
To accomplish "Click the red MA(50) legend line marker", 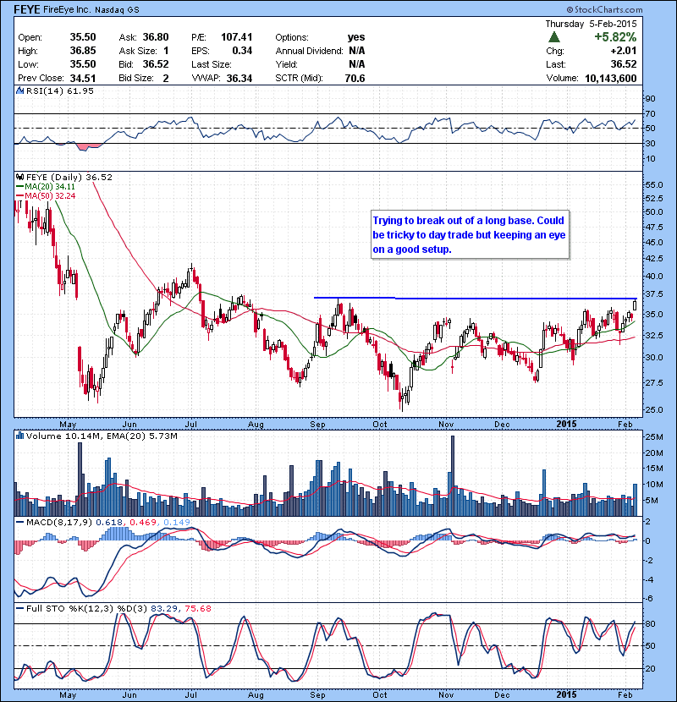I will click(x=19, y=196).
